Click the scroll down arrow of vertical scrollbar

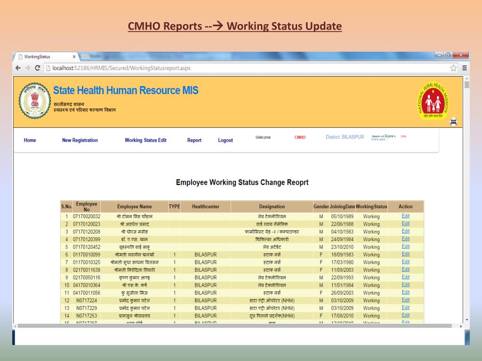(x=467, y=320)
